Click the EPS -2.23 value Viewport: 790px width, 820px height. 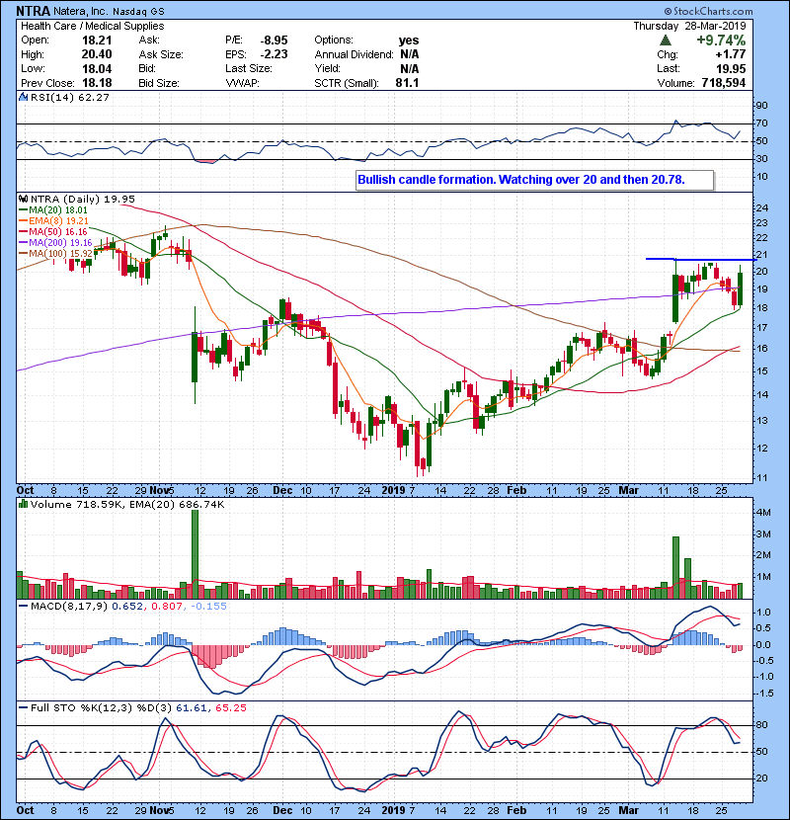pos(274,54)
